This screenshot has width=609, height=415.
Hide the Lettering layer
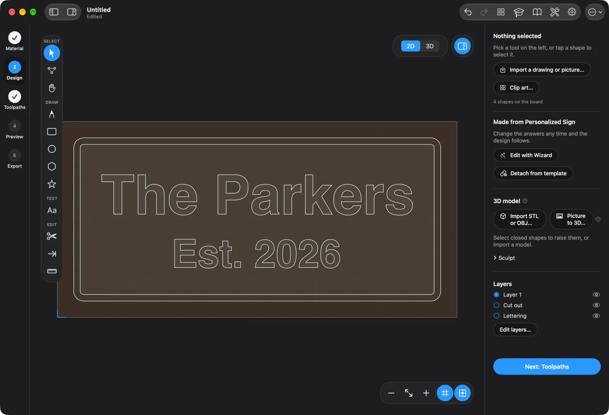[596, 316]
